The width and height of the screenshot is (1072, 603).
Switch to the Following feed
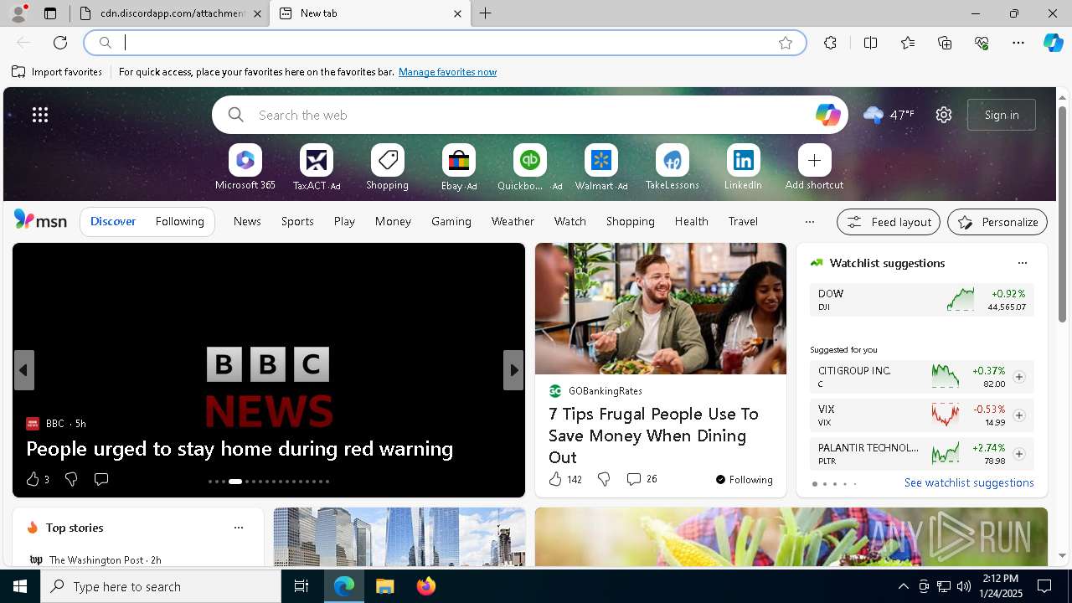pyautogui.click(x=179, y=221)
